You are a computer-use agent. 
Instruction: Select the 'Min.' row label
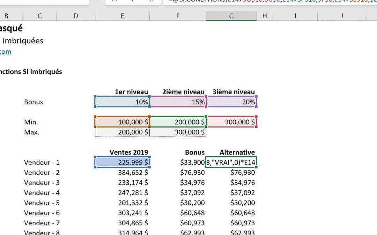tap(31, 122)
